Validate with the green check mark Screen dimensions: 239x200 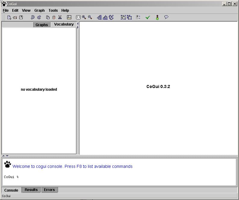coord(148,17)
